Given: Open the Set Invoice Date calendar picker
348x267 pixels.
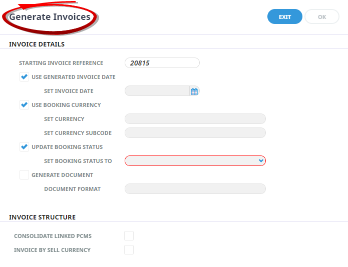Looking at the screenshot, I should click(194, 91).
